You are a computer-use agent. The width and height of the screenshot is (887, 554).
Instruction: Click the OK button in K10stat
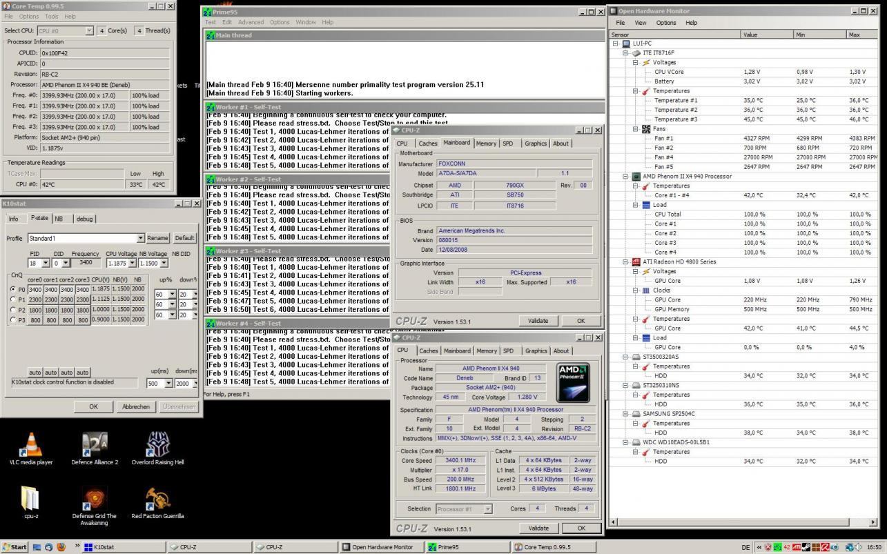94,407
